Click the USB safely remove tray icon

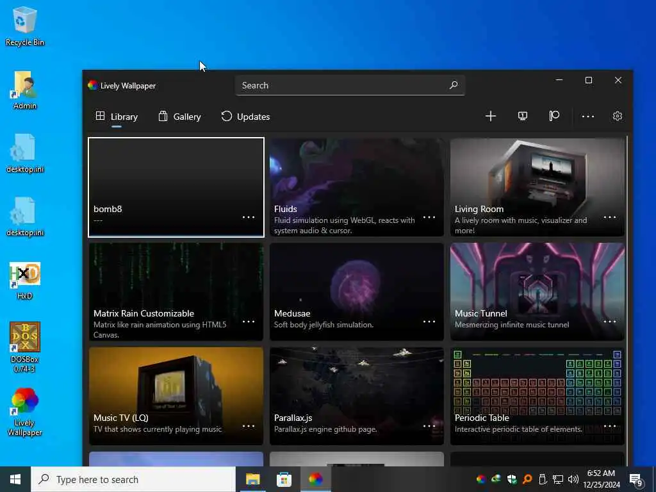coord(543,479)
